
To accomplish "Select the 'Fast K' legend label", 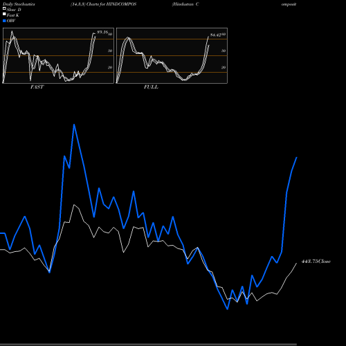I will 13,15.
